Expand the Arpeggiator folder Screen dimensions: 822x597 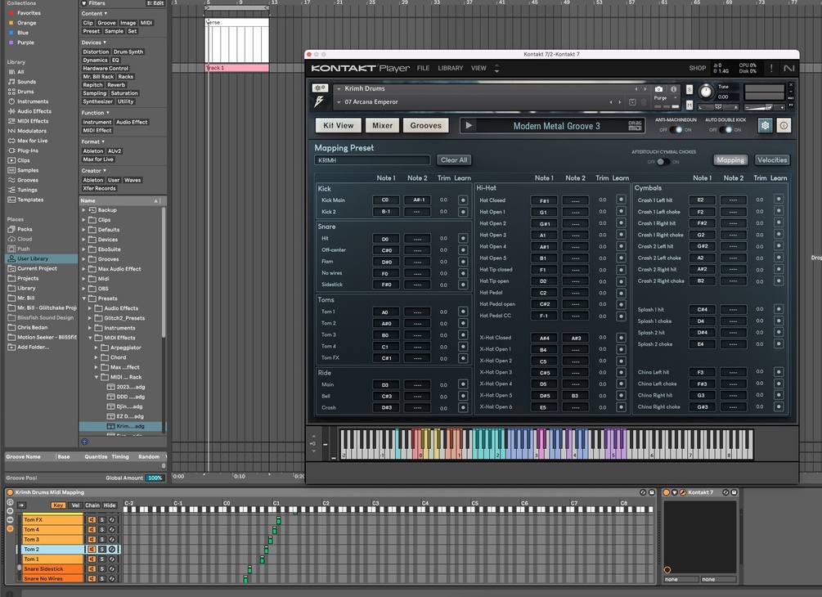click(x=96, y=348)
